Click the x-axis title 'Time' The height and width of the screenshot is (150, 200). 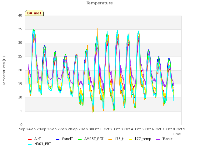pos(177,134)
